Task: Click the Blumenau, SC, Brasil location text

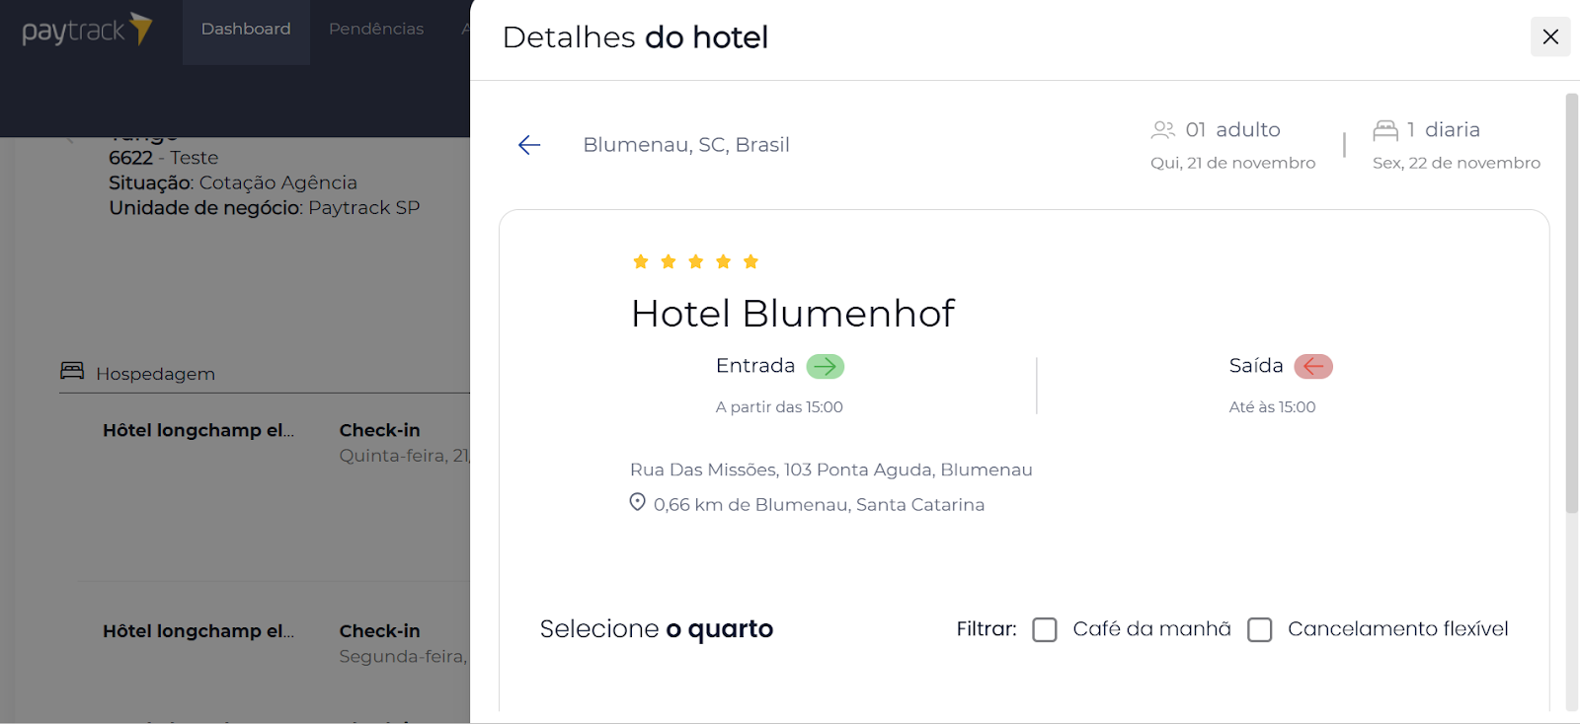Action: (x=686, y=145)
